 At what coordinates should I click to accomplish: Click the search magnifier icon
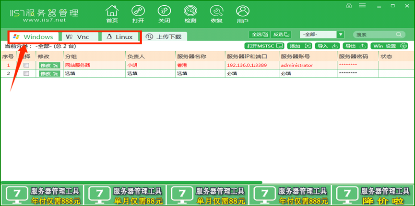pyautogui.click(x=399, y=34)
